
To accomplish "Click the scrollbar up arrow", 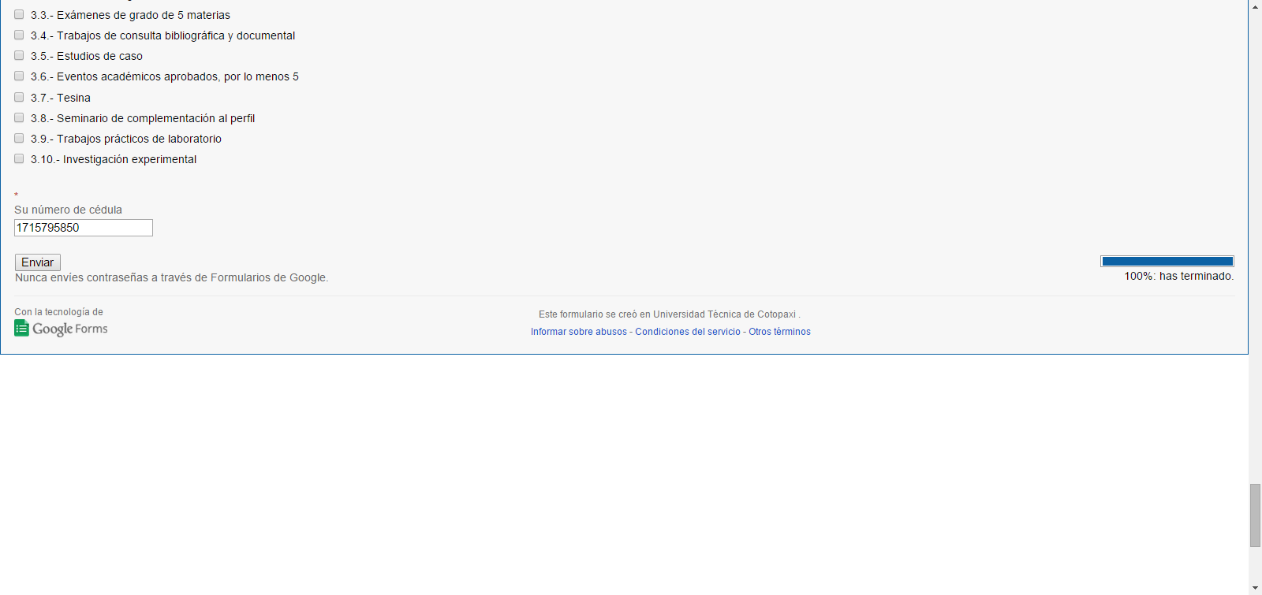I will [1255, 6].
